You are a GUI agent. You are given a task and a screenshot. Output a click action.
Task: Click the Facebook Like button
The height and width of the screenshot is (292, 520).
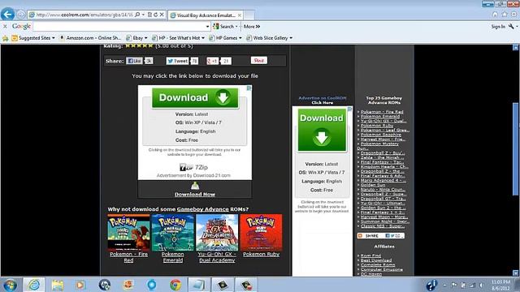[x=134, y=61]
